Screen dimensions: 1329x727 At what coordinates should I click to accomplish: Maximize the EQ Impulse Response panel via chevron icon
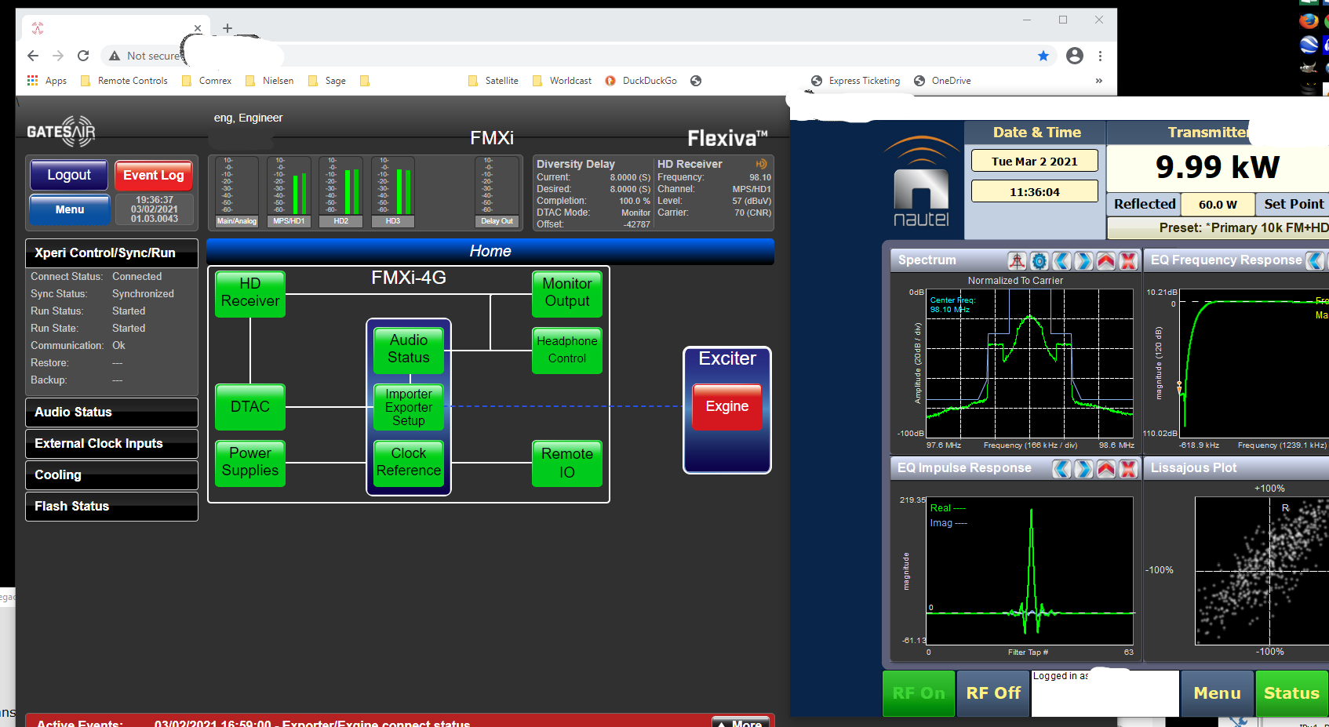tap(1106, 468)
